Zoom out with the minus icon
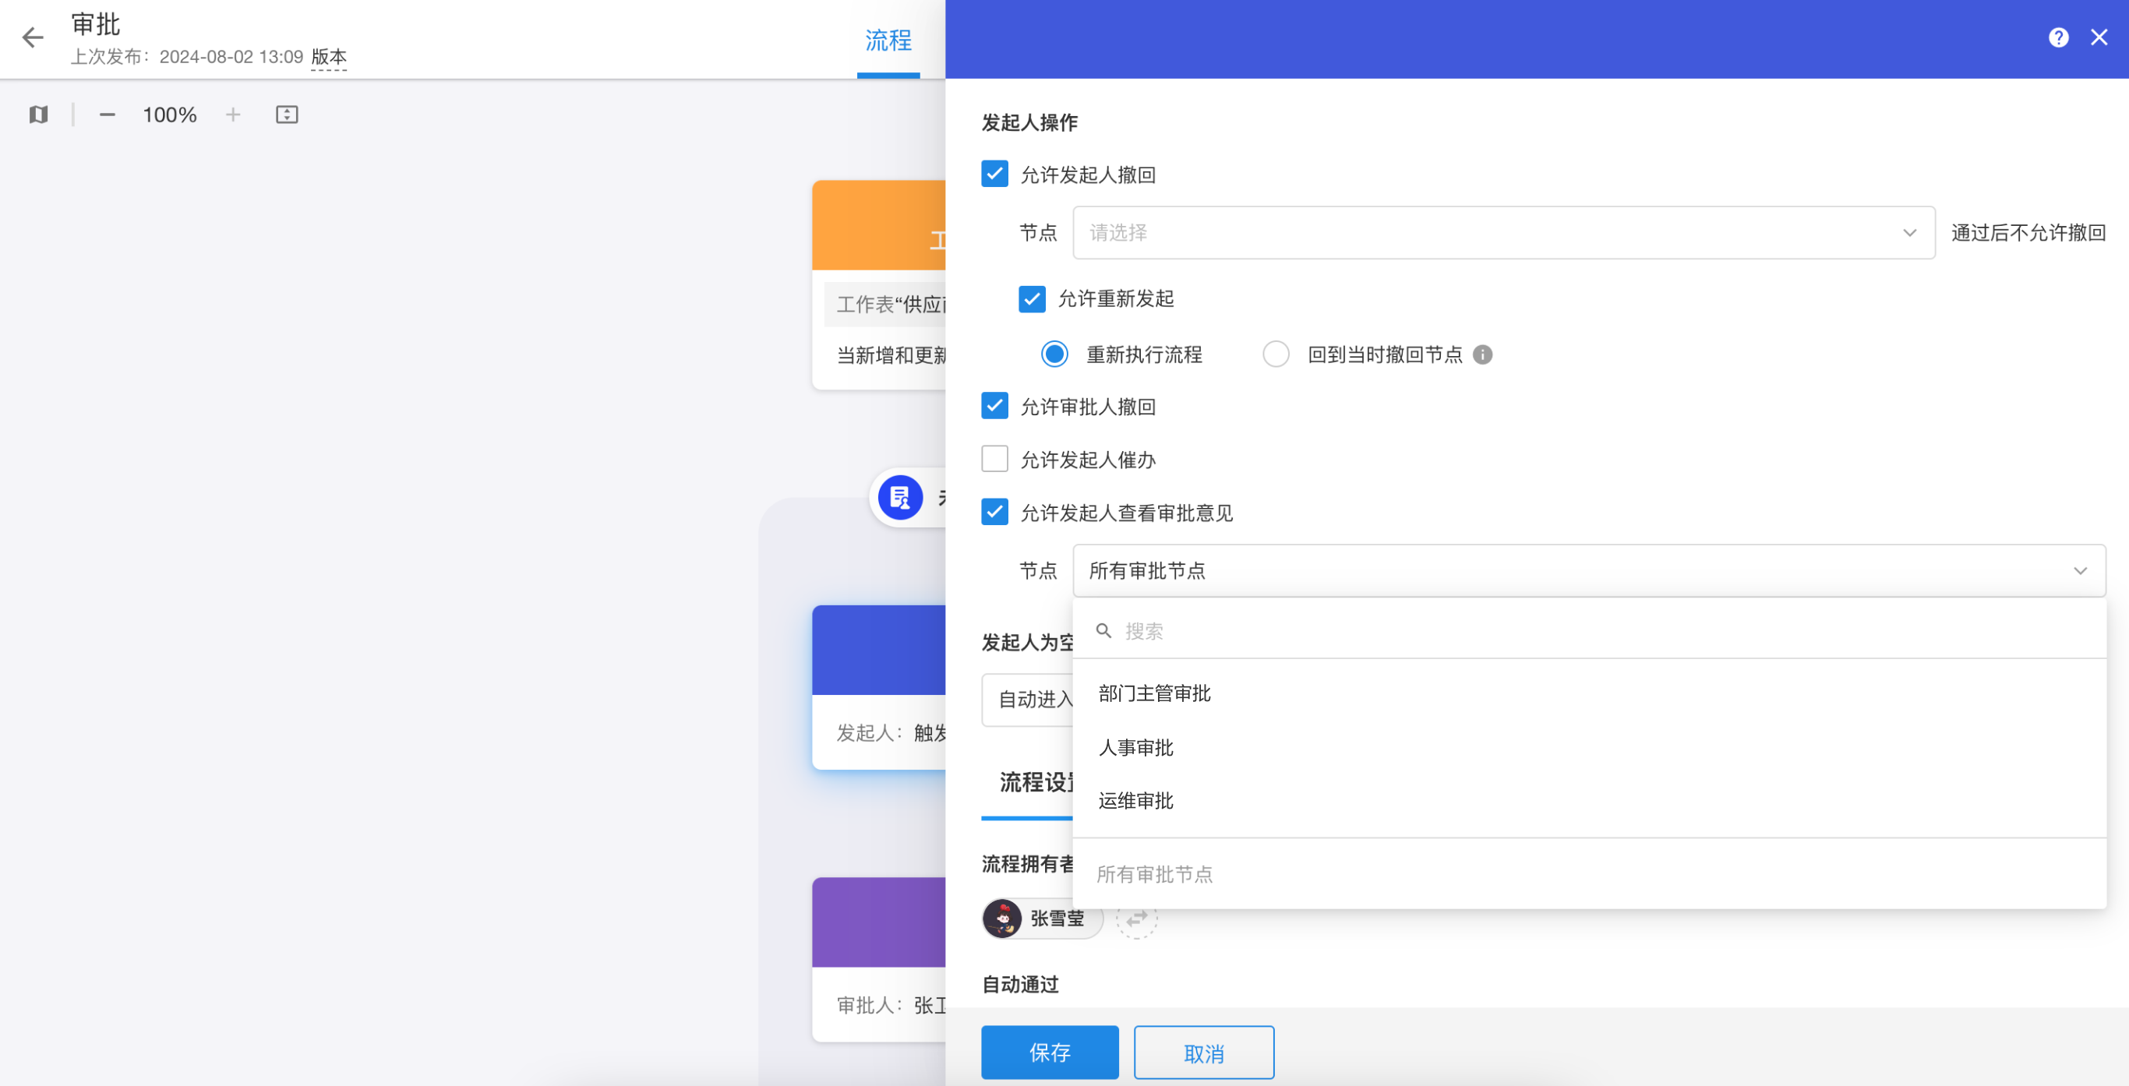Screen dimensions: 2129x1086 click(x=107, y=115)
